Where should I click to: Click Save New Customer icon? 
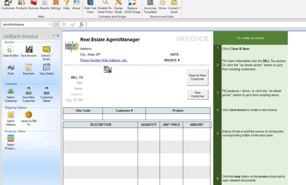coord(29,95)
